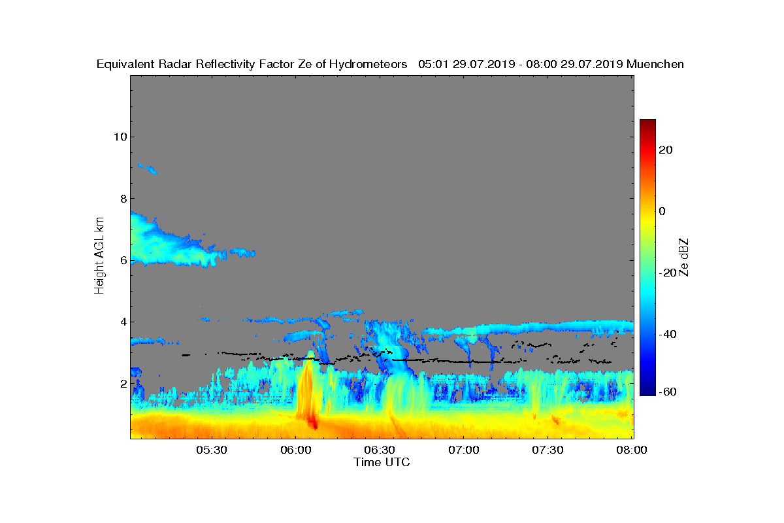Image resolution: width=784 pixels, height=523 pixels.
Task: Click the 08:00 time tick label
Action: point(631,451)
